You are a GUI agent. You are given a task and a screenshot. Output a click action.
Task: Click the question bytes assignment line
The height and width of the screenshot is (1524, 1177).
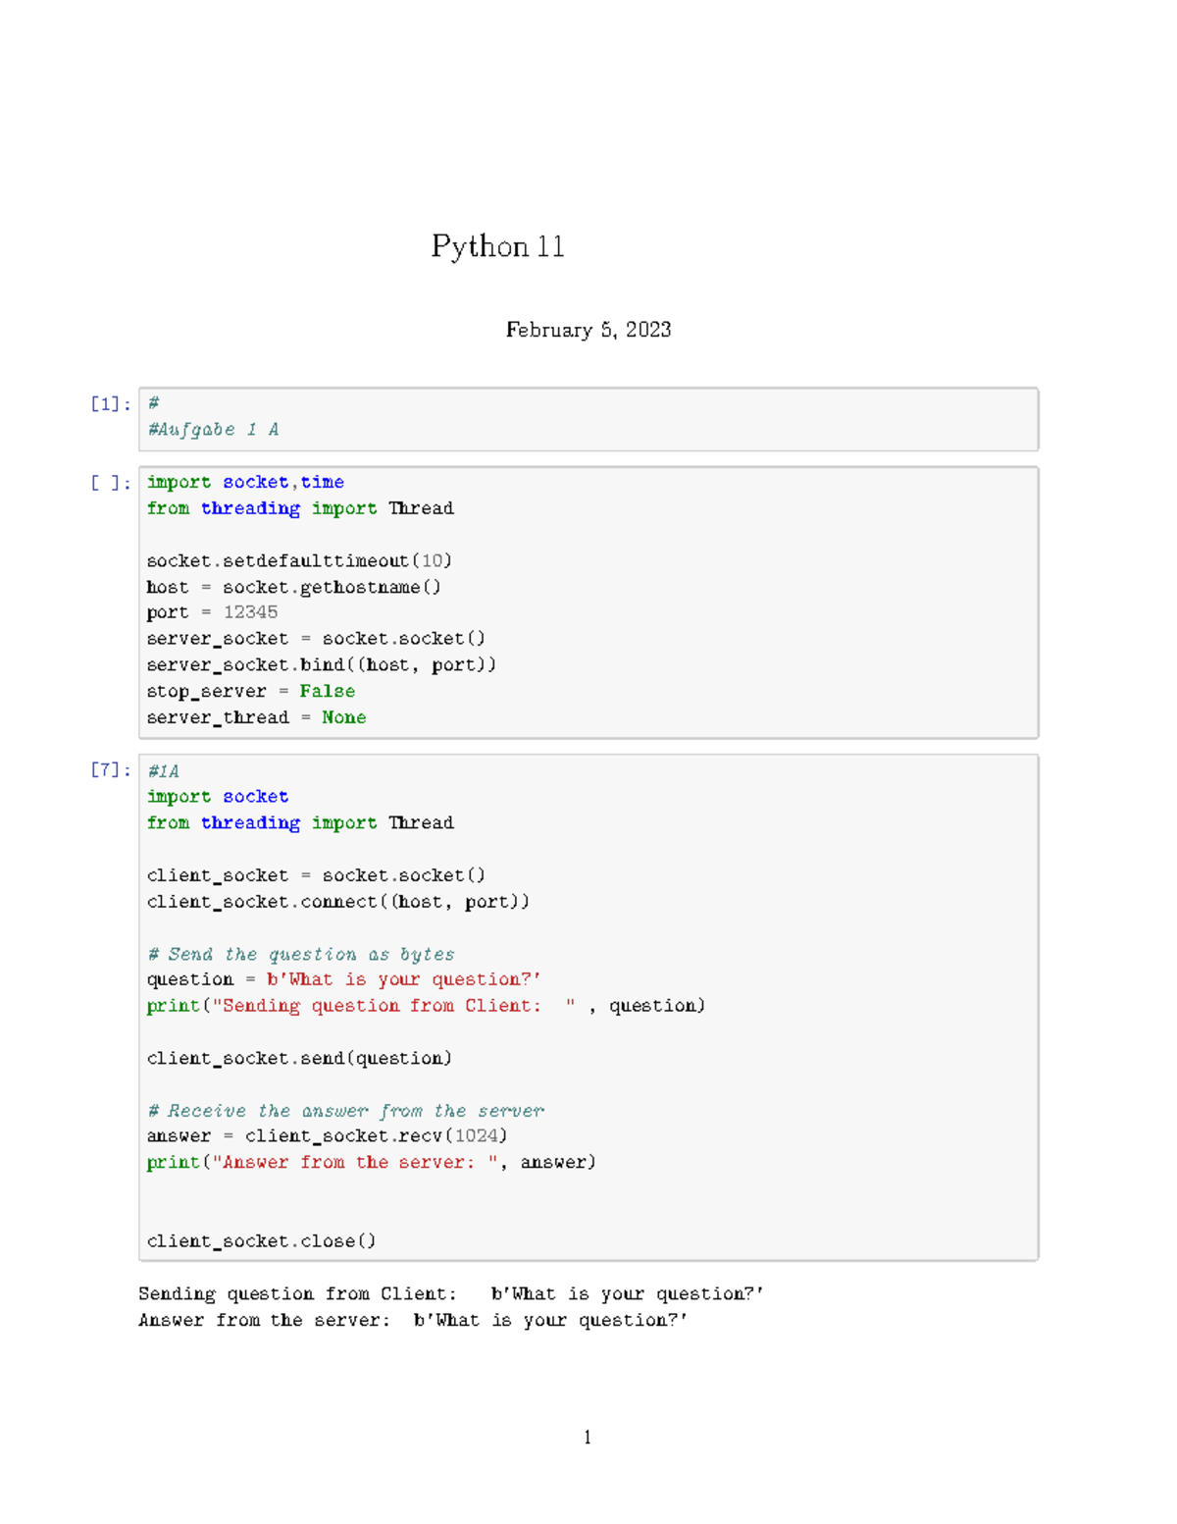(x=345, y=978)
